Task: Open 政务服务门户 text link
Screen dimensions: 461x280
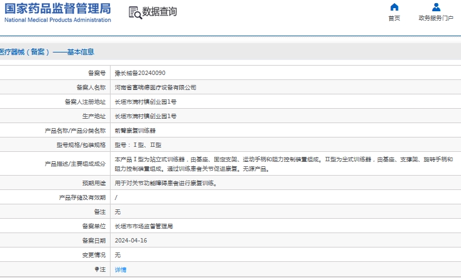Action: (x=436, y=18)
